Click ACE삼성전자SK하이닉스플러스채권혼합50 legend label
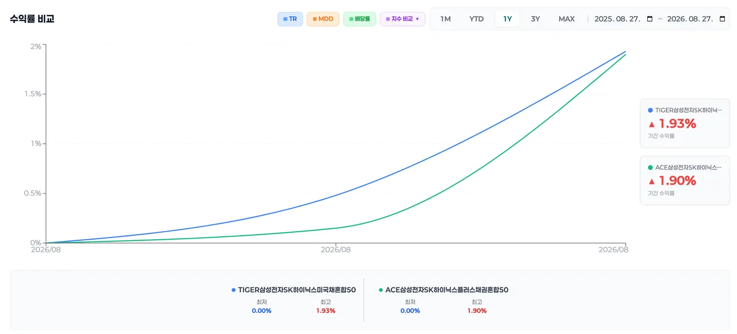This screenshot has height=334, width=737. [x=447, y=290]
